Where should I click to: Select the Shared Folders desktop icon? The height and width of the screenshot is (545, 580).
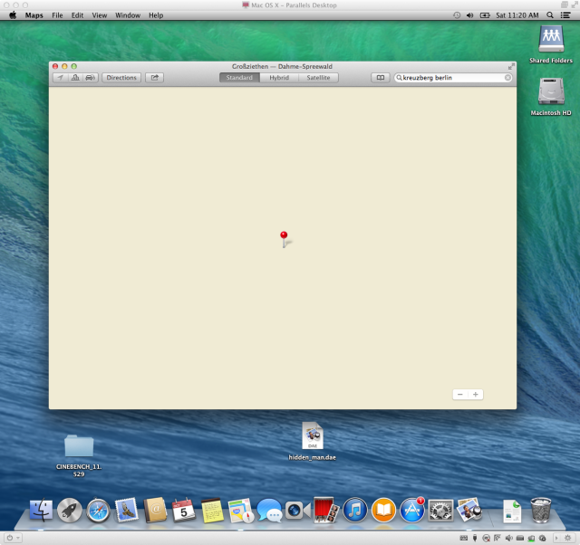[x=551, y=44]
